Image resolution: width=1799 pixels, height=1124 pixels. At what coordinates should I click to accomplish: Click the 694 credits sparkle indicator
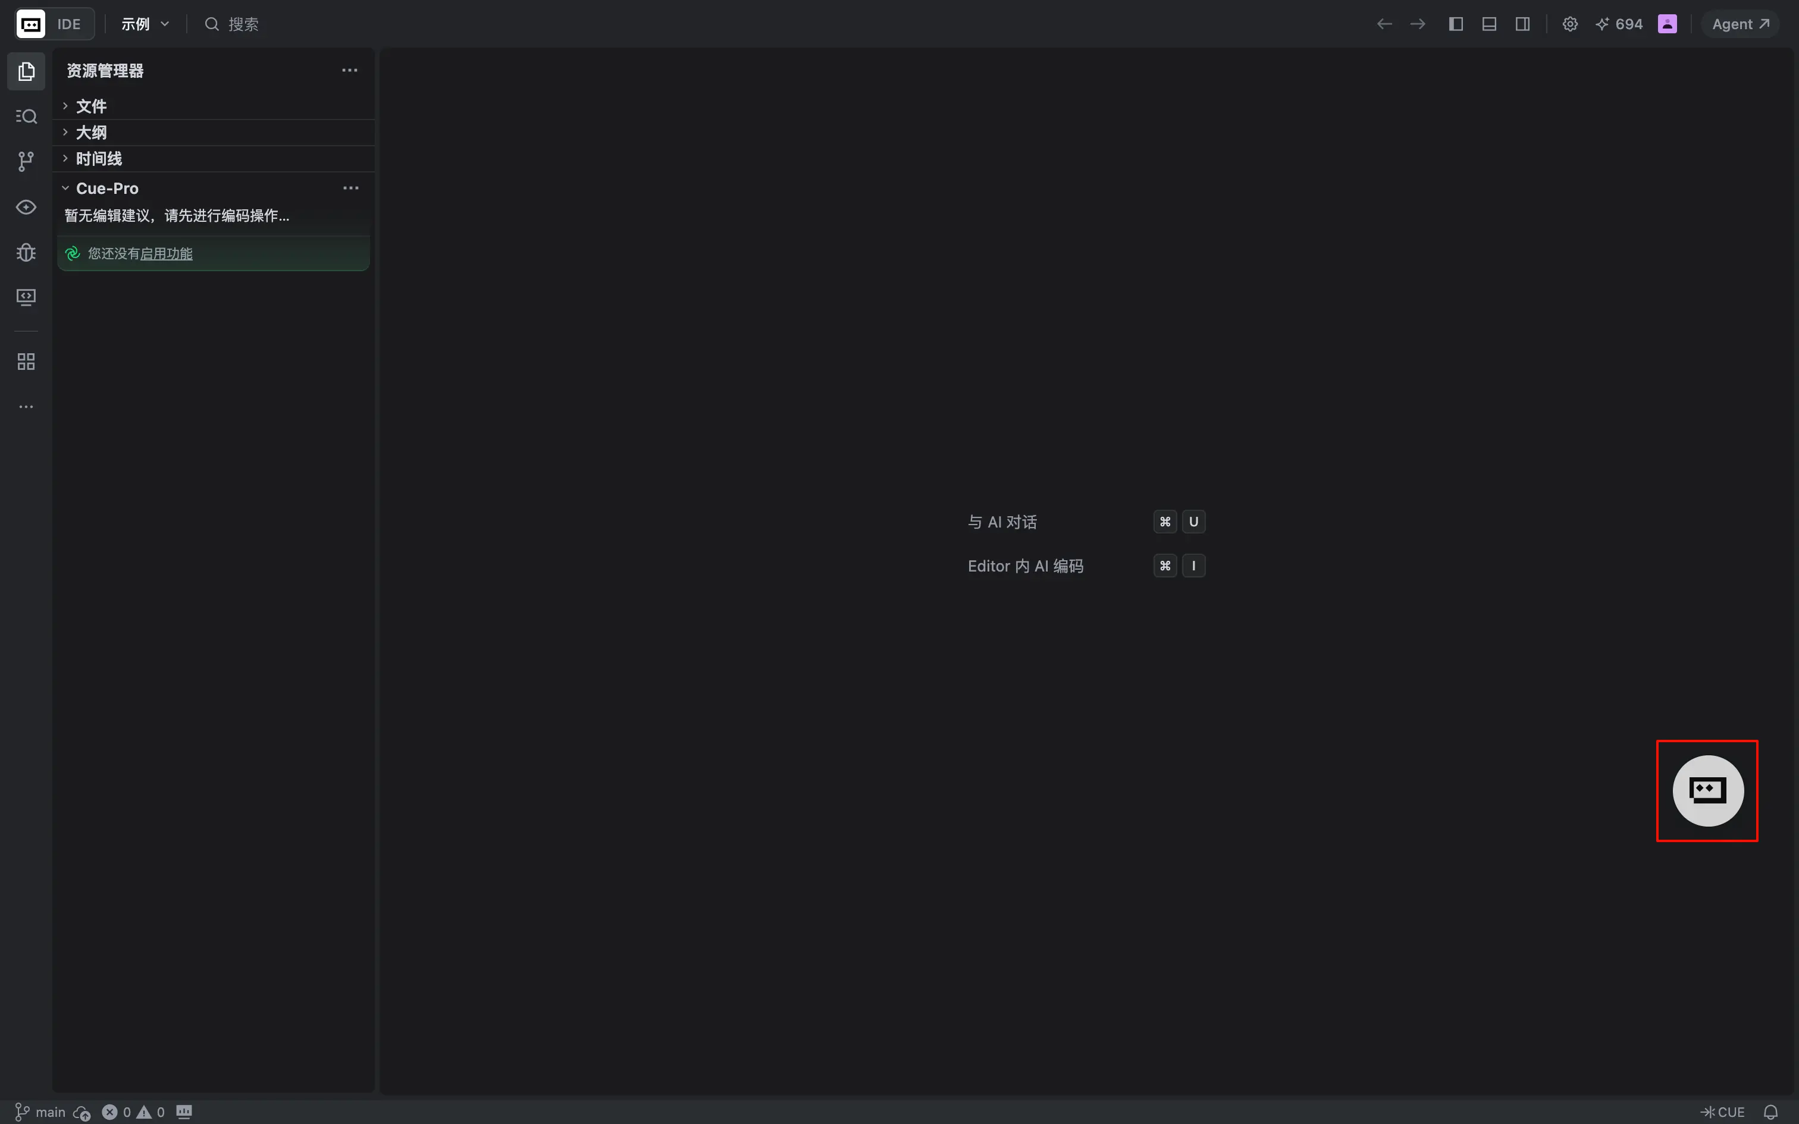(x=1619, y=24)
